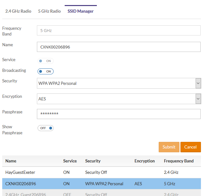
Task: Click the SSID Name text field
Action: (119, 47)
